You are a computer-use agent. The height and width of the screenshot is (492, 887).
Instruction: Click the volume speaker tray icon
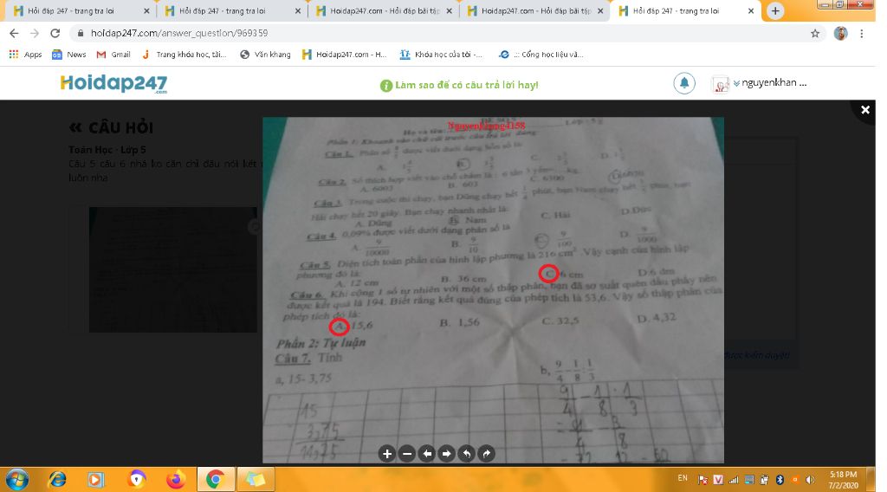pyautogui.click(x=810, y=480)
